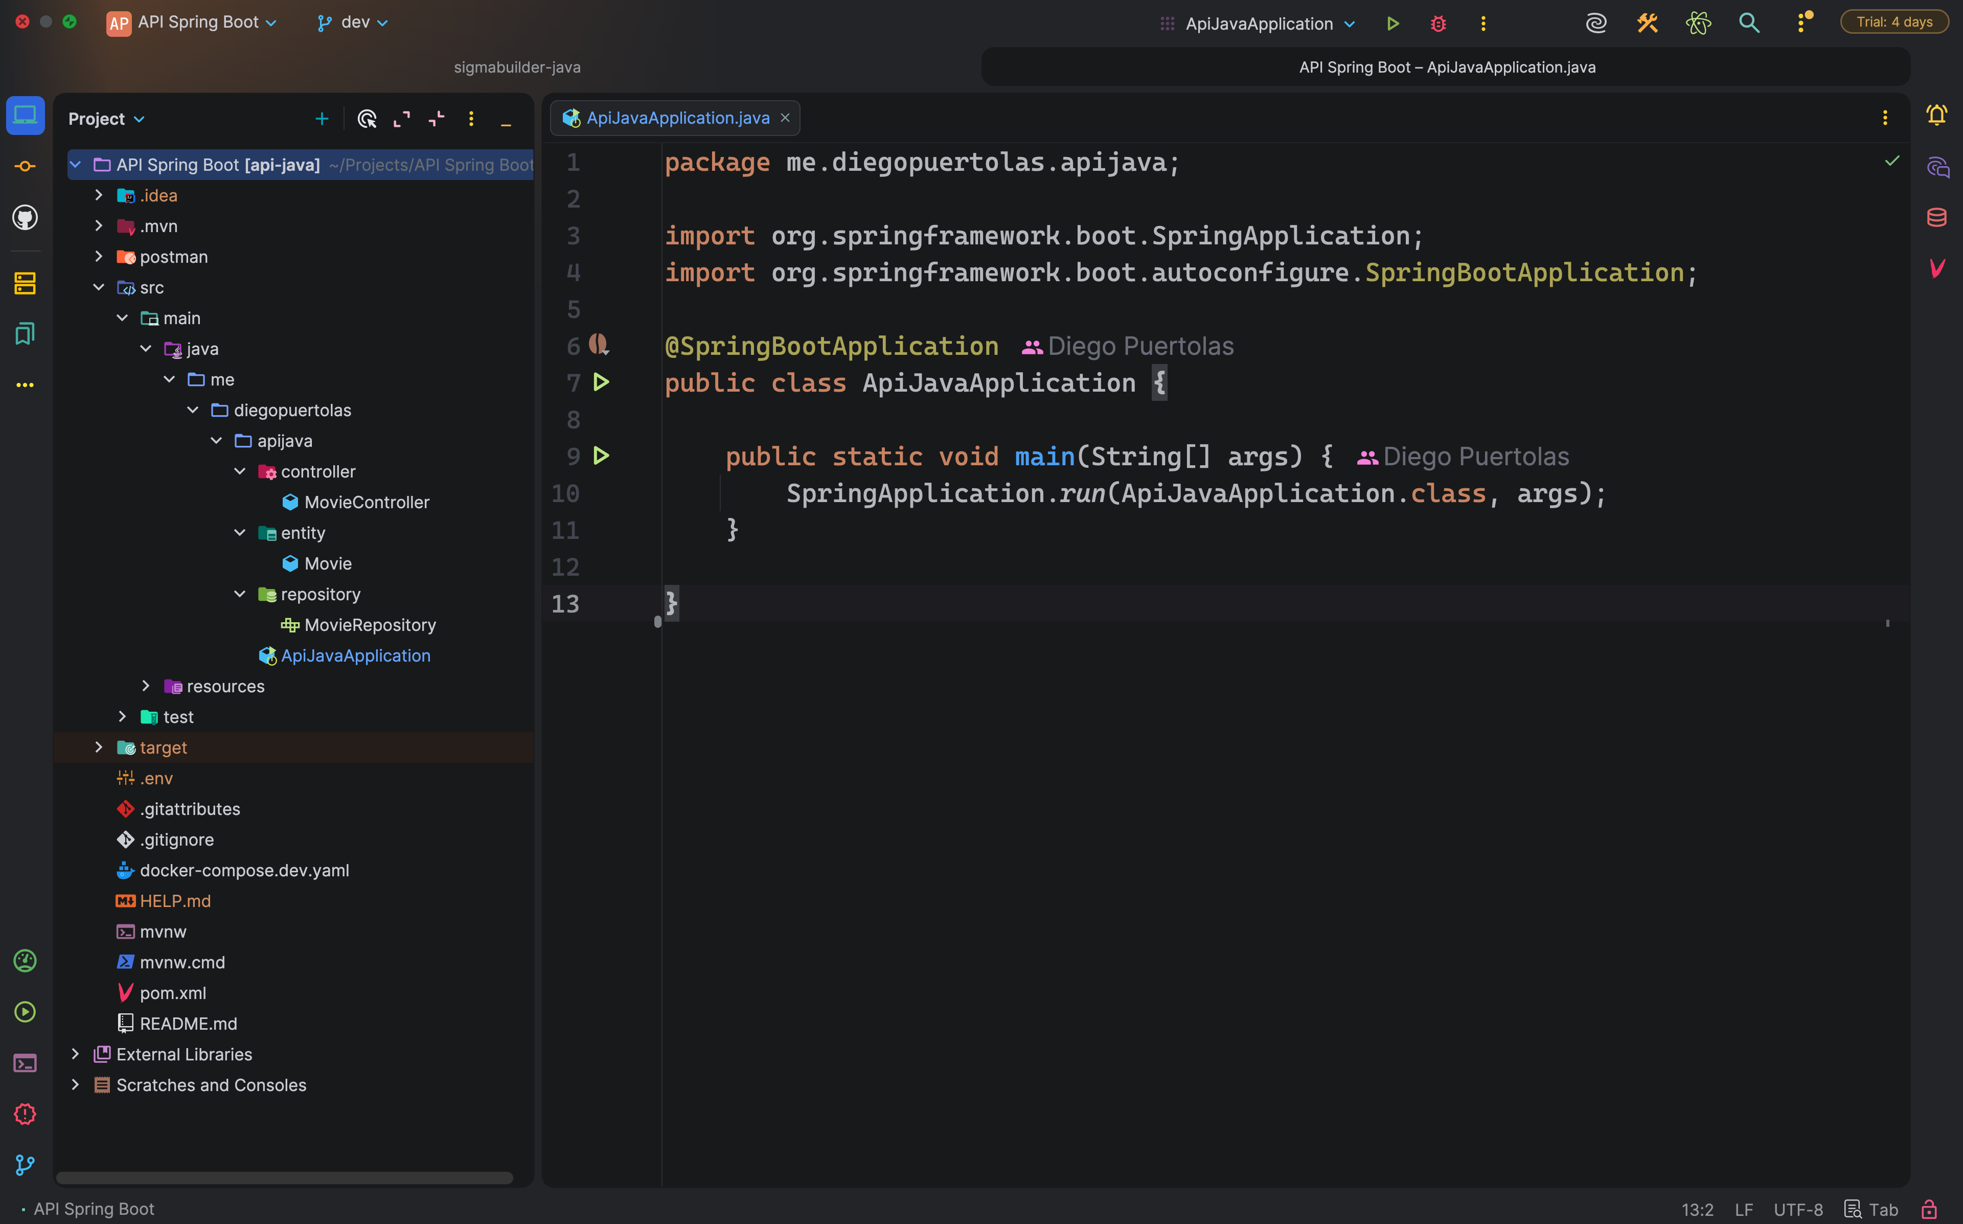
Task: Open the Notifications bell
Action: click(x=1936, y=116)
